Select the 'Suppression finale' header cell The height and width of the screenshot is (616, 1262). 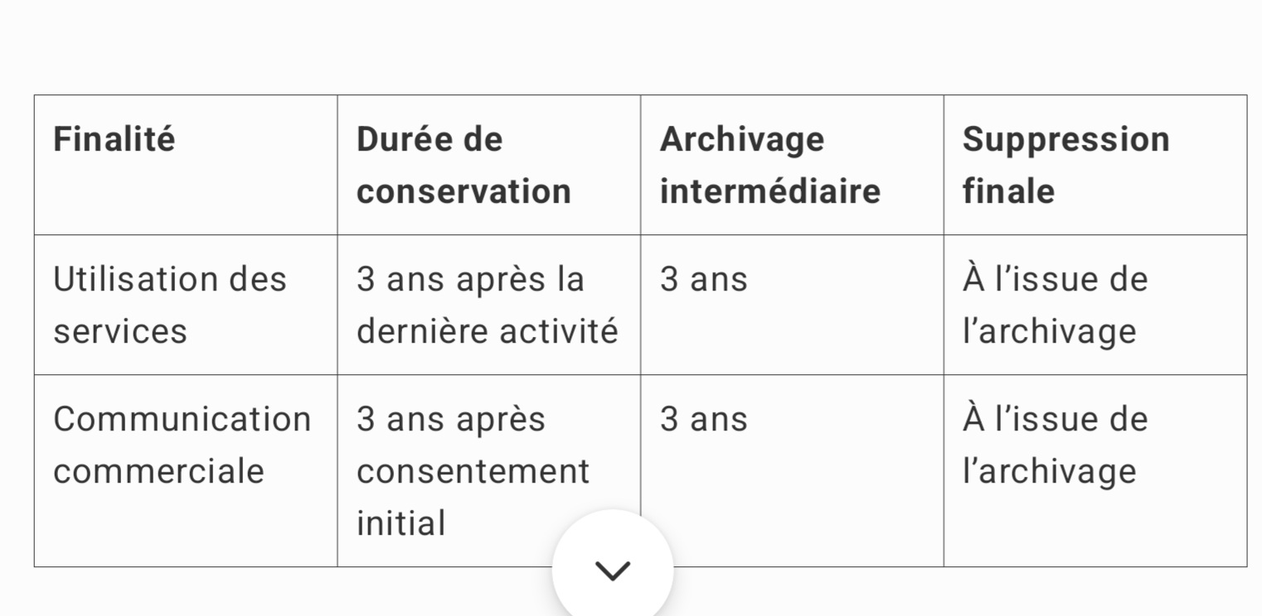[1065, 165]
